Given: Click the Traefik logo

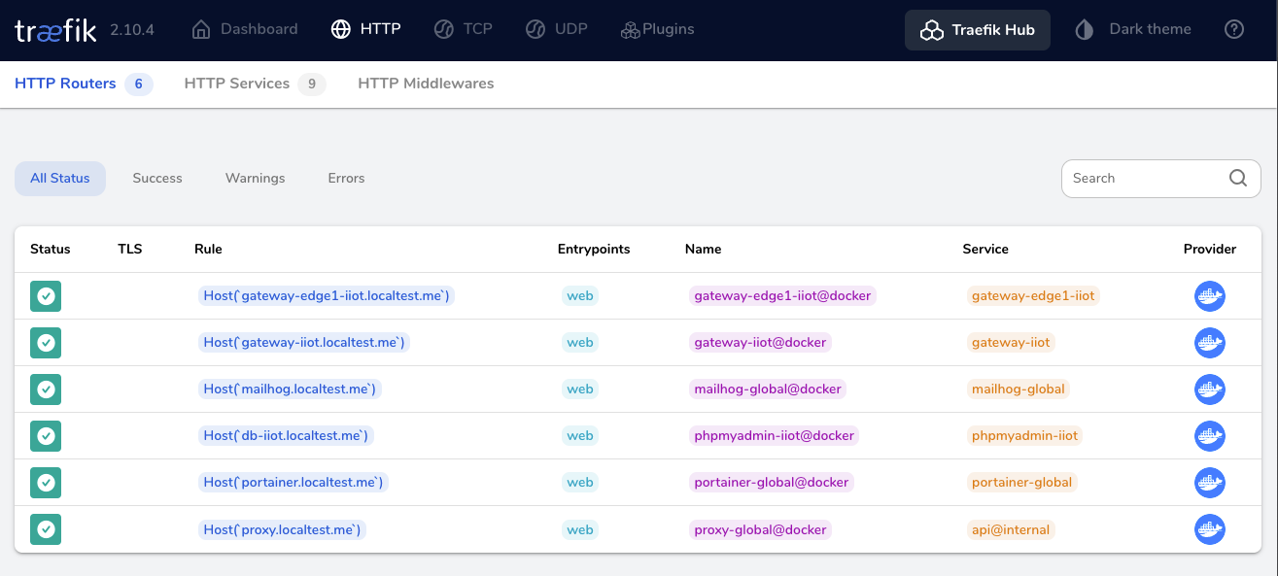Looking at the screenshot, I should click(x=55, y=30).
